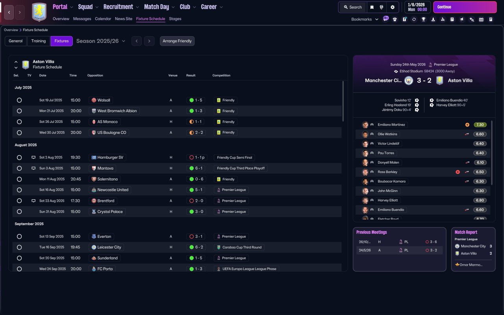
Task: Click the goal icon next to Savinho 12'
Action: click(417, 100)
